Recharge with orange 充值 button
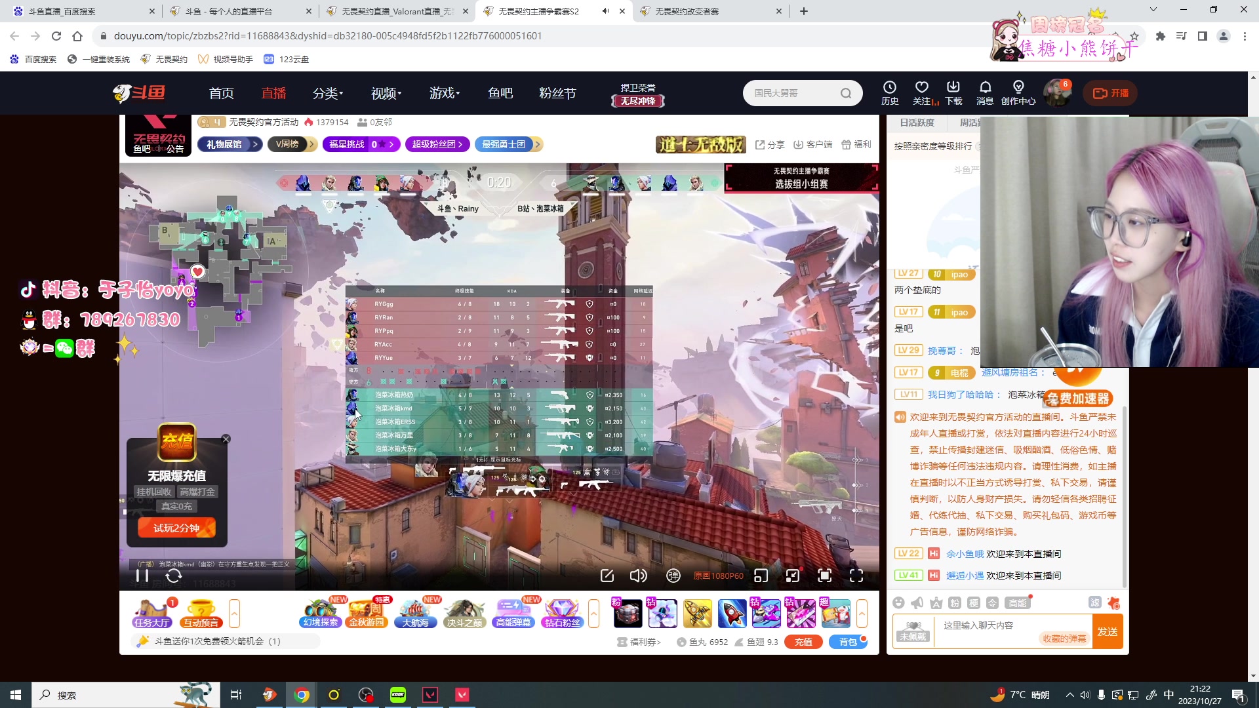The image size is (1259, 708). pyautogui.click(x=803, y=642)
